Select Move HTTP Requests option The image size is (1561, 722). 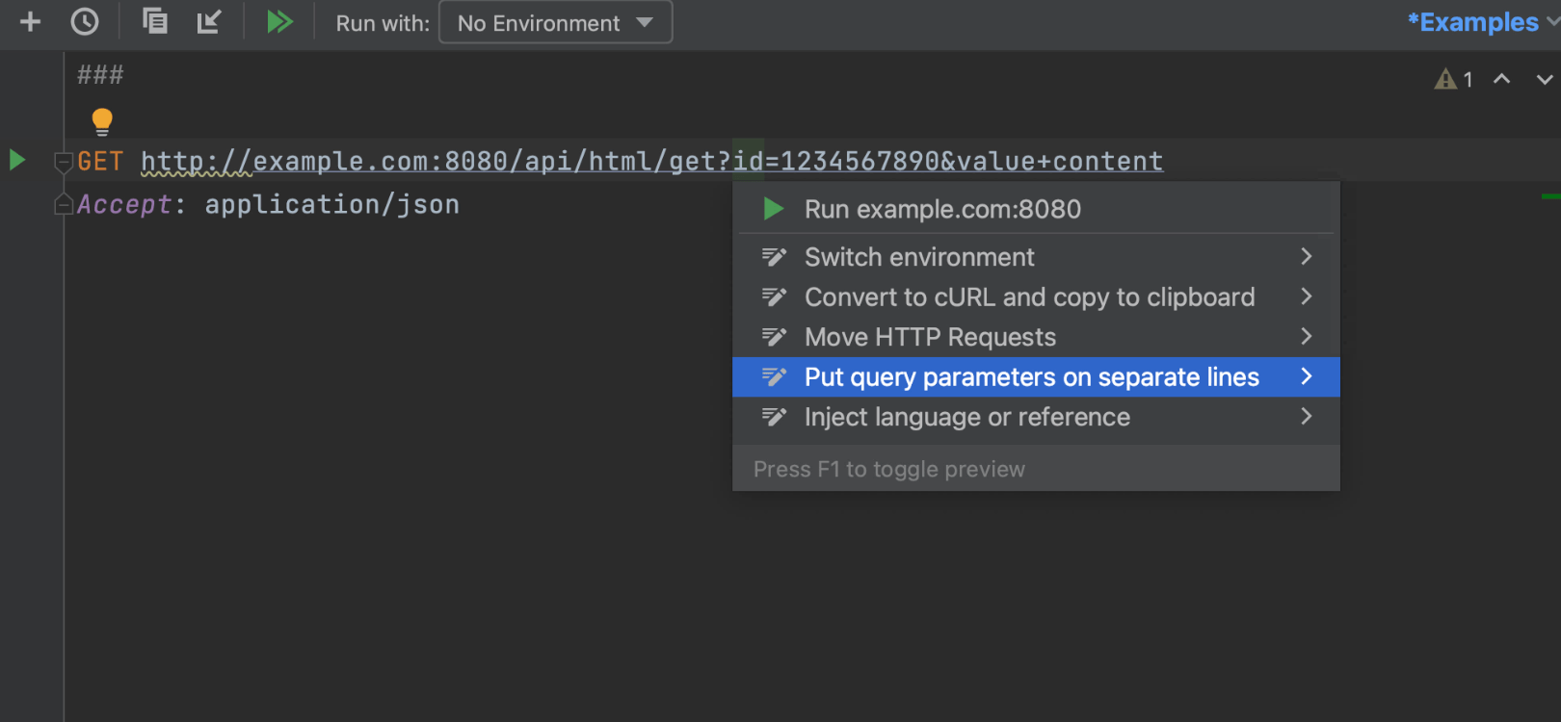coord(930,337)
